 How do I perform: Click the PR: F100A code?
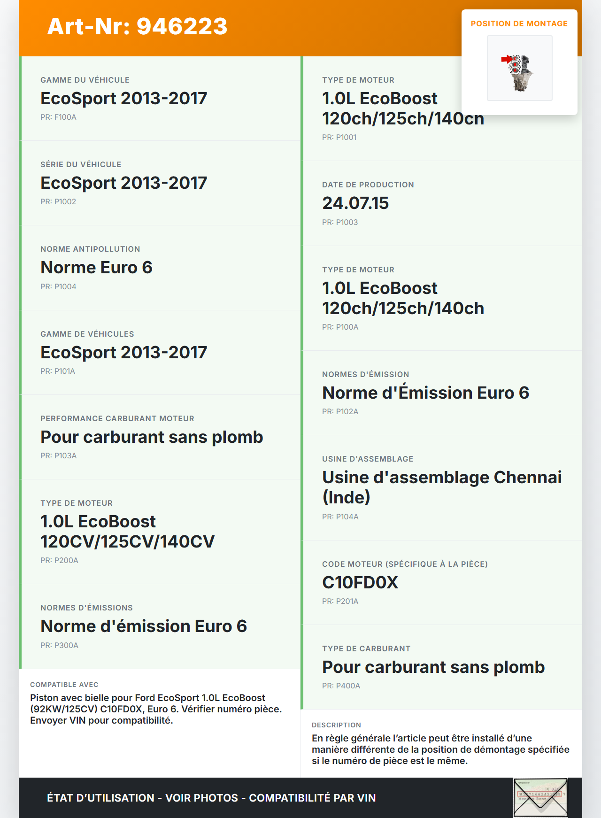pos(58,117)
